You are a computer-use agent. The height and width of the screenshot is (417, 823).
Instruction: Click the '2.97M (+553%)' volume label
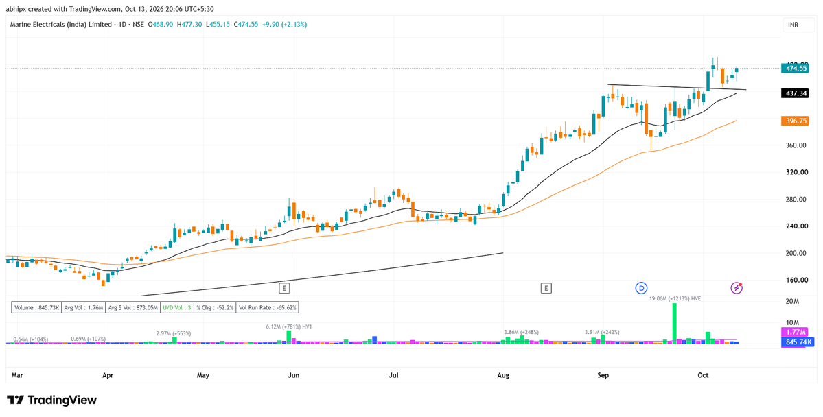173,333
